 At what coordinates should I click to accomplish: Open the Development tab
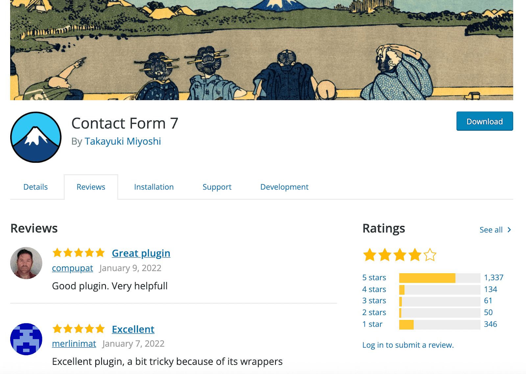tap(284, 187)
